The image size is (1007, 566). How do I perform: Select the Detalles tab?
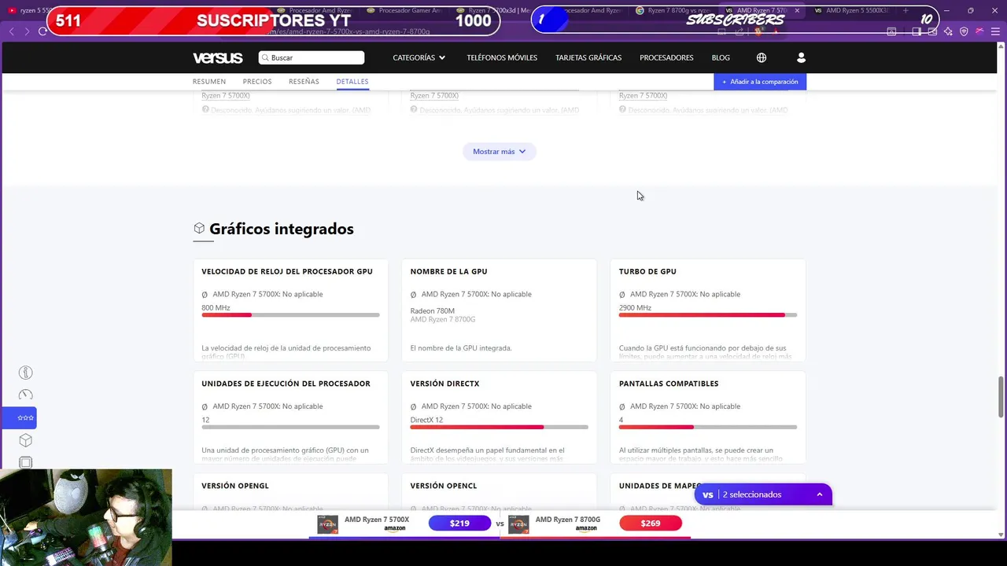(352, 82)
